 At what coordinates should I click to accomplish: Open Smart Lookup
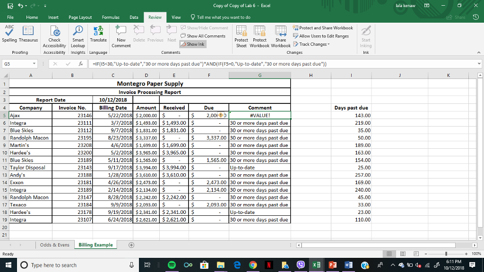pyautogui.click(x=78, y=35)
